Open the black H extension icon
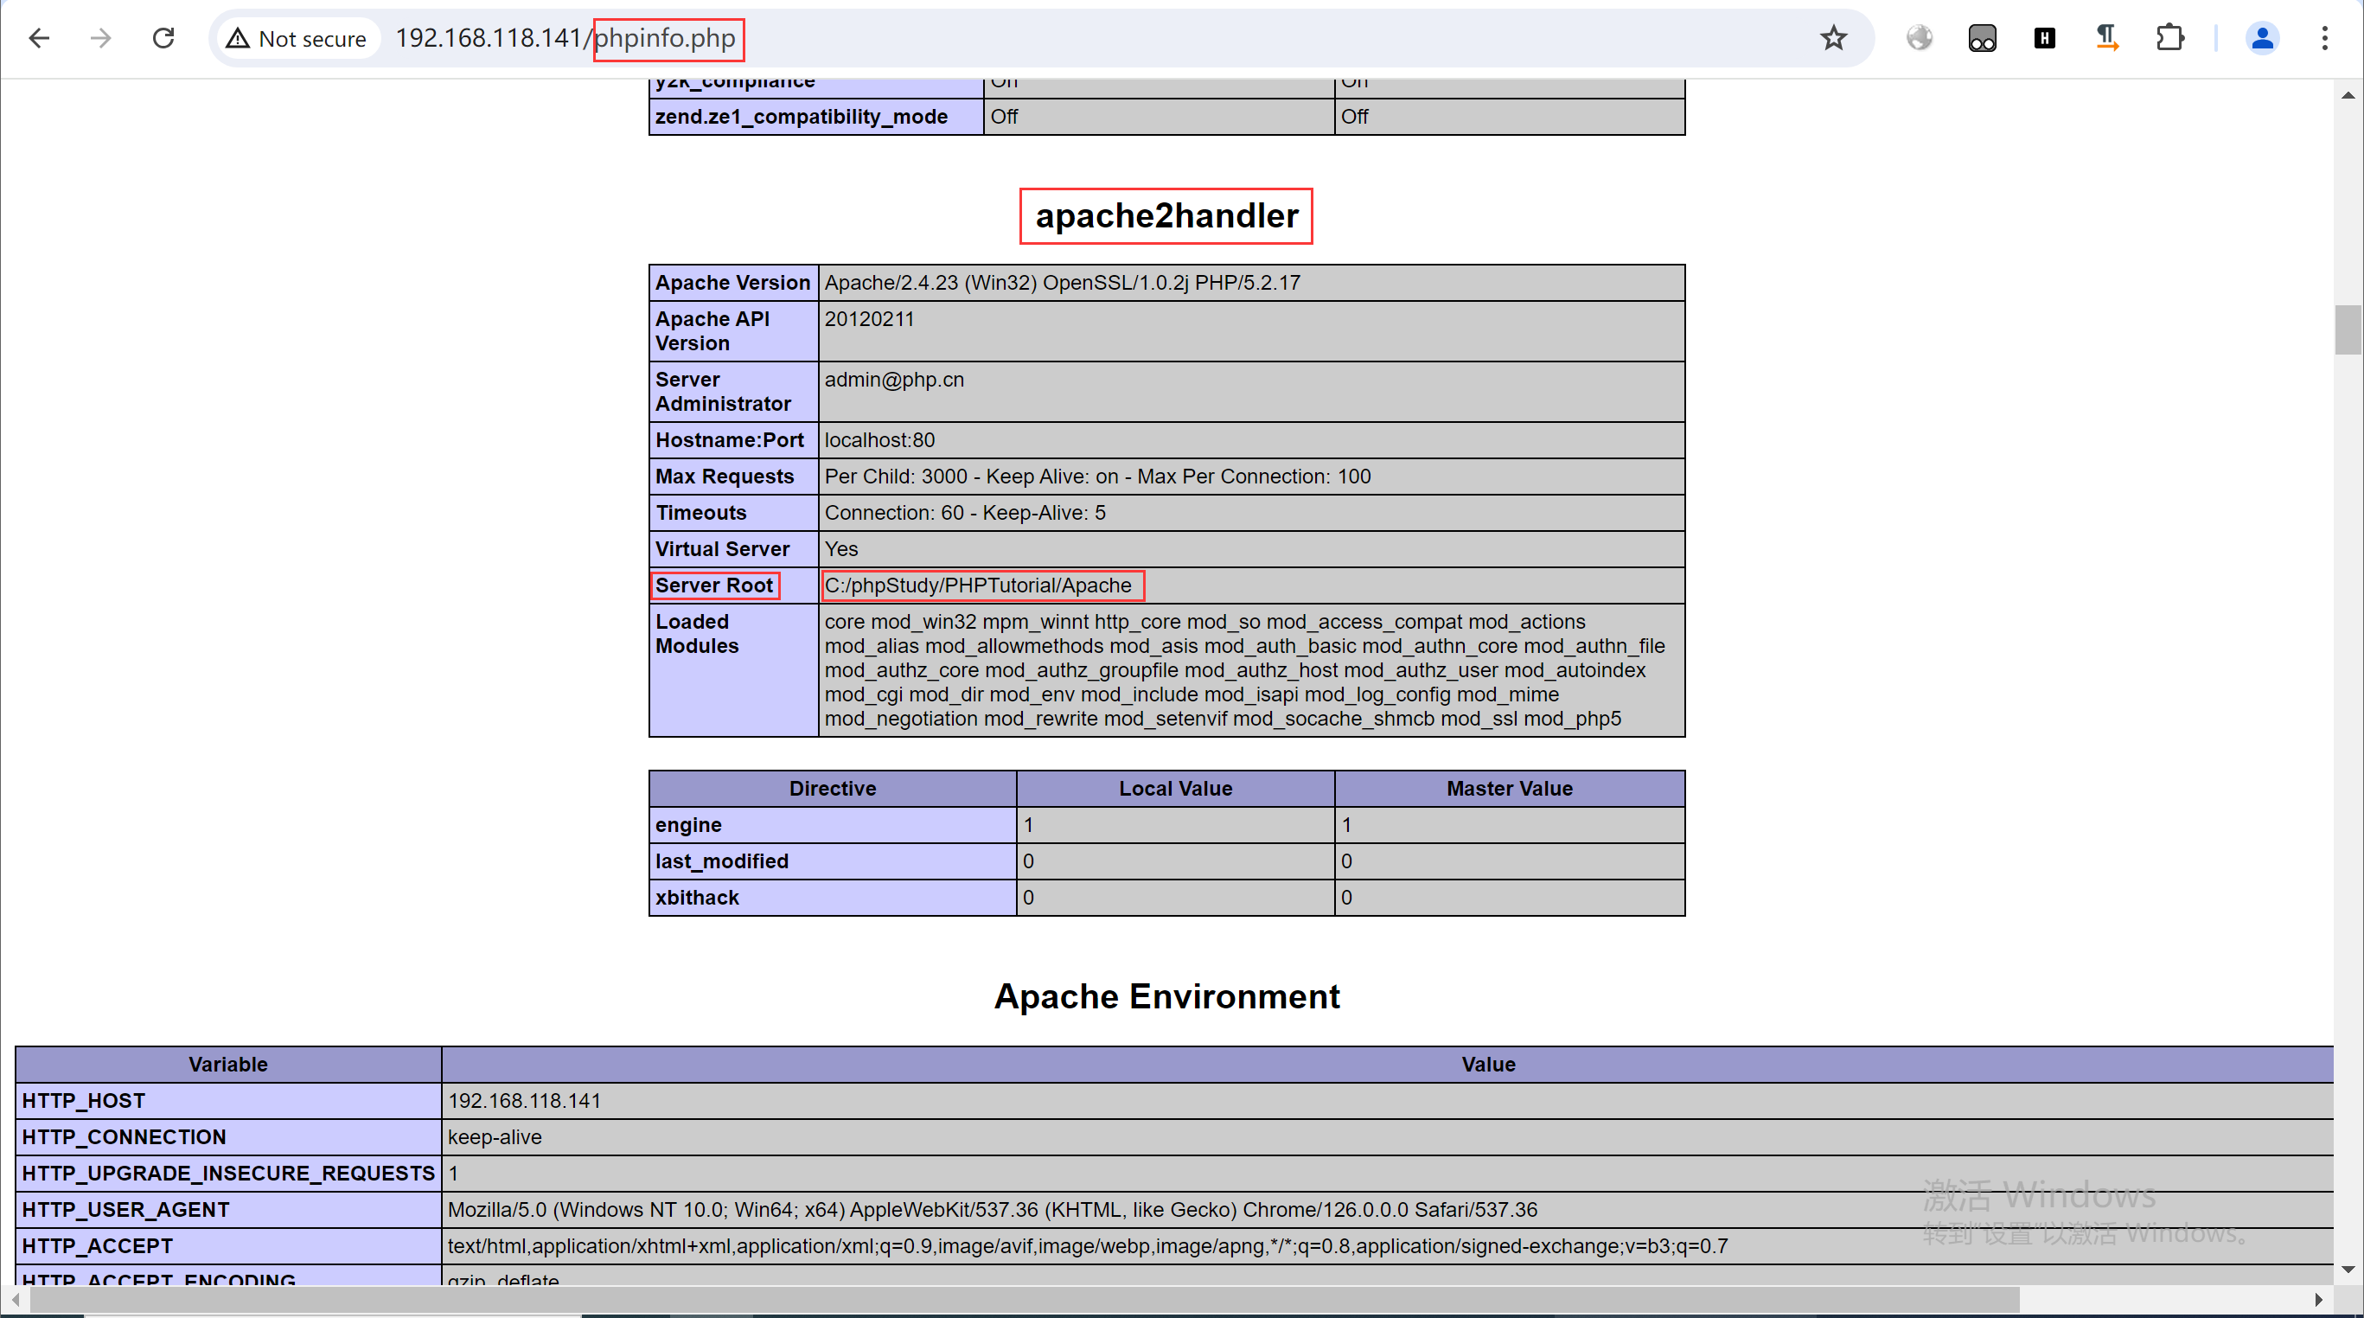The width and height of the screenshot is (2364, 1318). (x=2045, y=38)
